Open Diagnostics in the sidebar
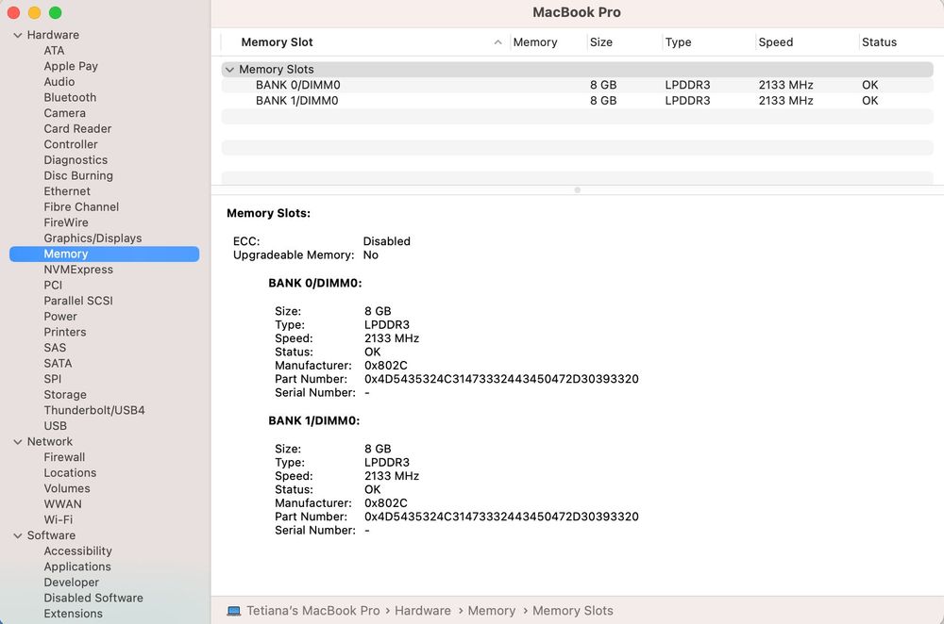The image size is (944, 624). (76, 160)
